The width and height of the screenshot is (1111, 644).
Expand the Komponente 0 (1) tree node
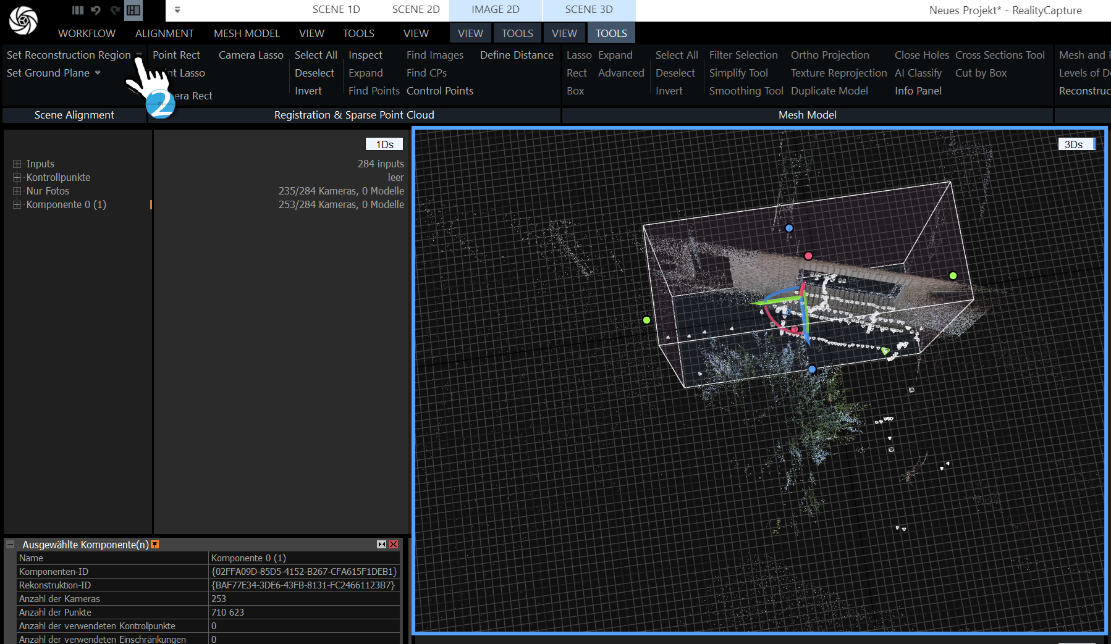17,204
